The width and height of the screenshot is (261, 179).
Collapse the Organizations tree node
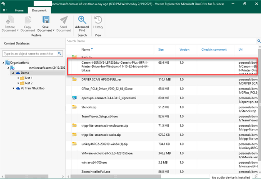coord(3,63)
